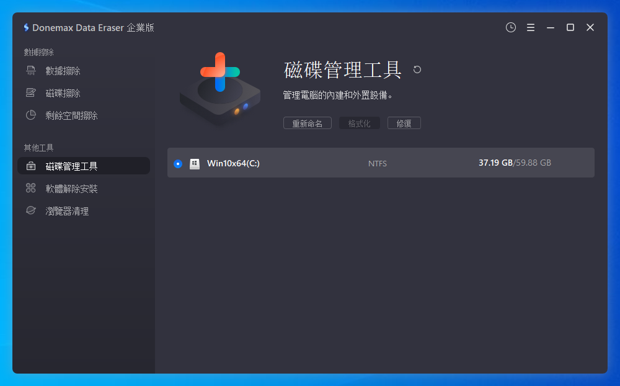Click the refresh icon beside 磁碟管理工具
620x386 pixels.
click(417, 70)
